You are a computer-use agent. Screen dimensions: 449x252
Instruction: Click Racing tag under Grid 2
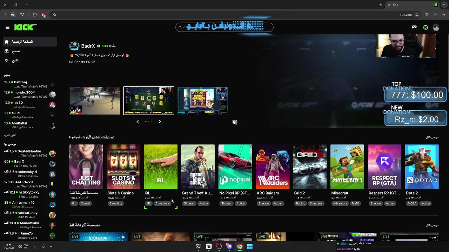[301, 203]
